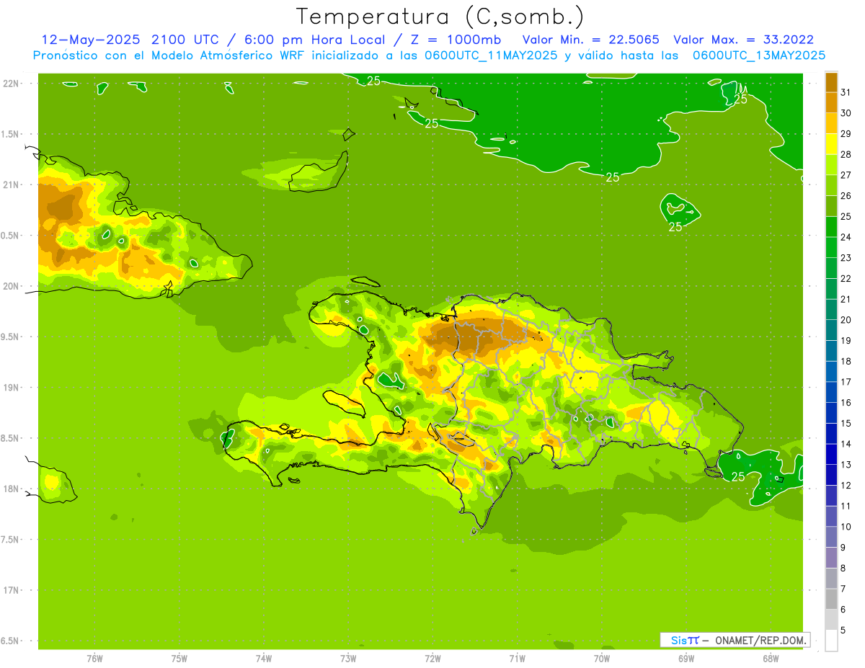Click the "21N" latitude axis label
The height and width of the screenshot is (668, 865).
[12, 185]
